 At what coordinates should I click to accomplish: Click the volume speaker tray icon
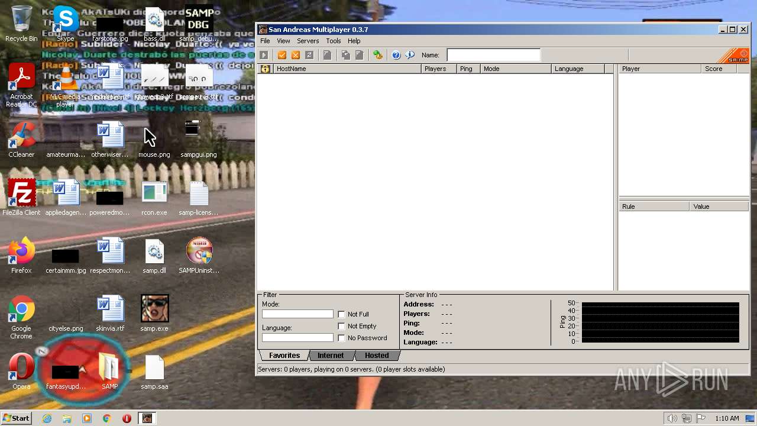(x=672, y=418)
